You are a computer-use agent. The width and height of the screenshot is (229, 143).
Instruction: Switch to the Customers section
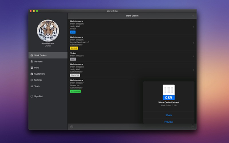coord(39,74)
